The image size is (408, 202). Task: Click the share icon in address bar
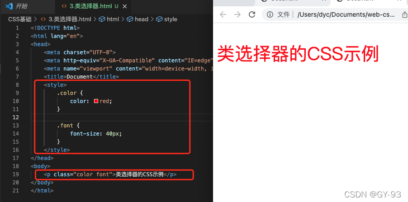405,14
